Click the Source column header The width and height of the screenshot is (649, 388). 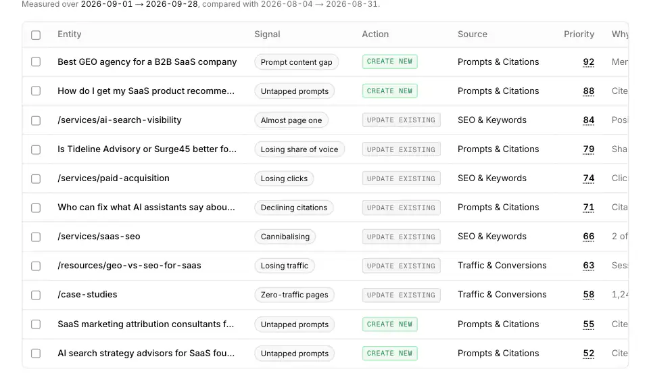tap(473, 34)
